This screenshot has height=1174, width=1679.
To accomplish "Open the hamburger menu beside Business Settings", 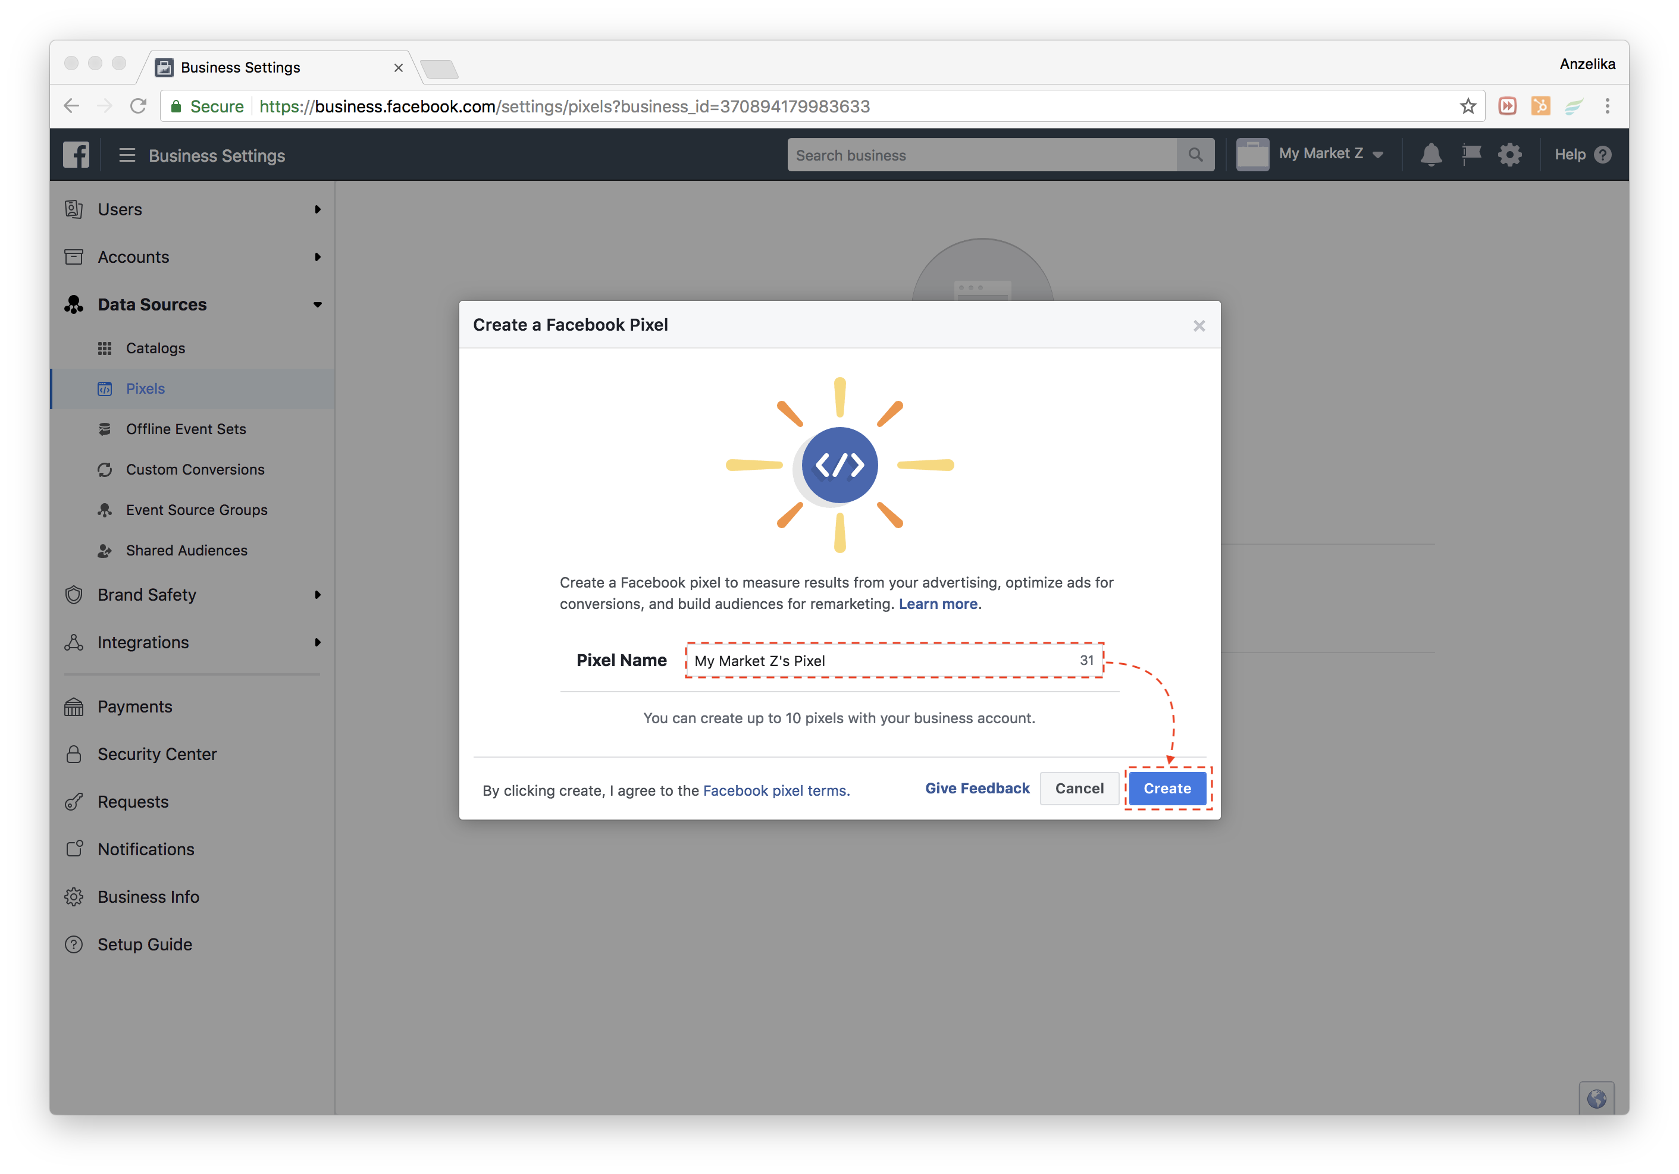I will (x=127, y=155).
